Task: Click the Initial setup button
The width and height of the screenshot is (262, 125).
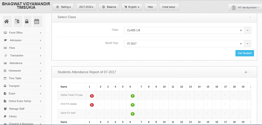Action: tap(169, 7)
